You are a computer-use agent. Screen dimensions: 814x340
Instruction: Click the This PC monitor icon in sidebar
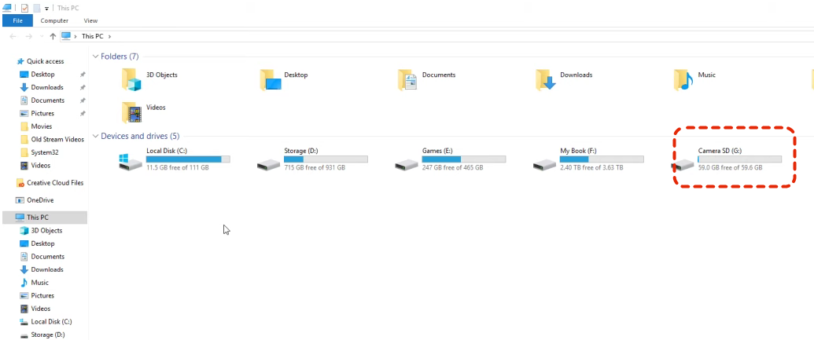click(x=20, y=218)
